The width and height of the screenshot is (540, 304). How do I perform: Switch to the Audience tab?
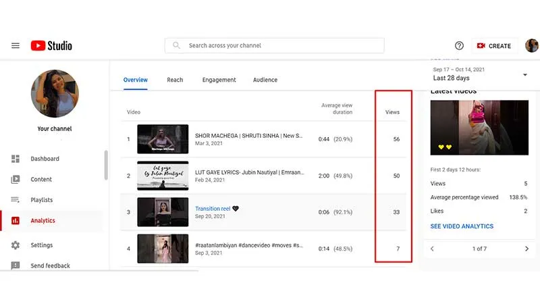(x=265, y=80)
